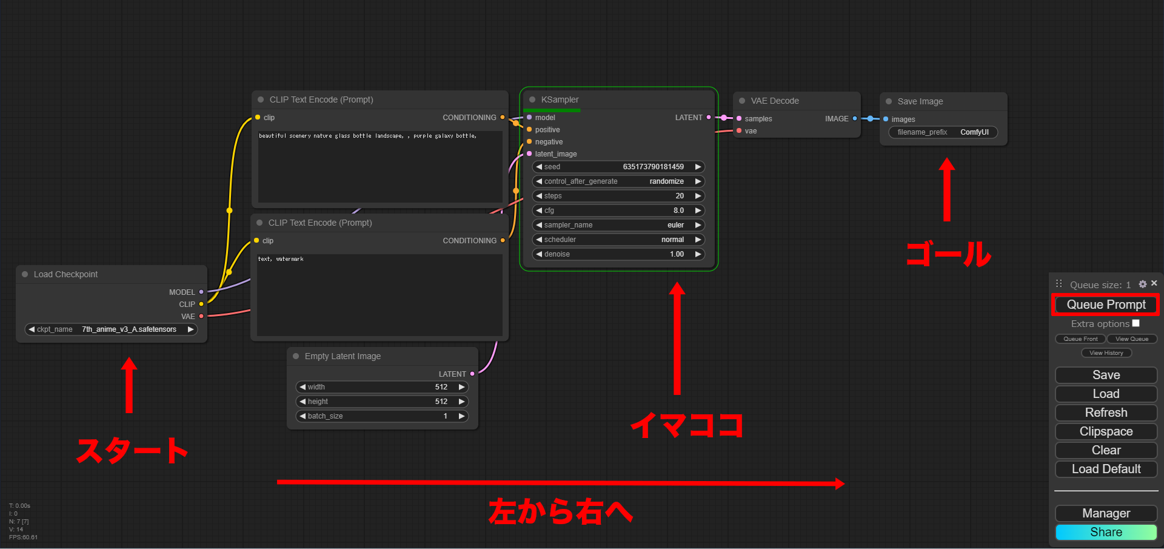Image resolution: width=1164 pixels, height=549 pixels.
Task: Click Load Default workflow
Action: (x=1106, y=469)
